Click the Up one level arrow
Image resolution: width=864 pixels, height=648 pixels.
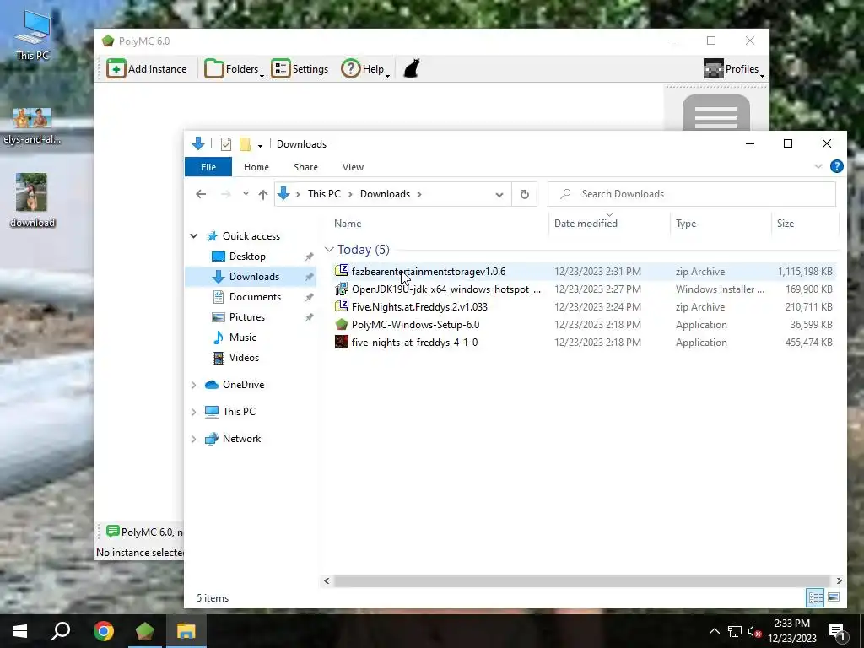[263, 194]
